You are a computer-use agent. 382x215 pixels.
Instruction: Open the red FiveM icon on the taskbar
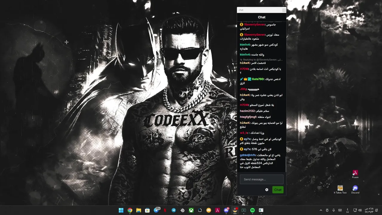(218, 210)
